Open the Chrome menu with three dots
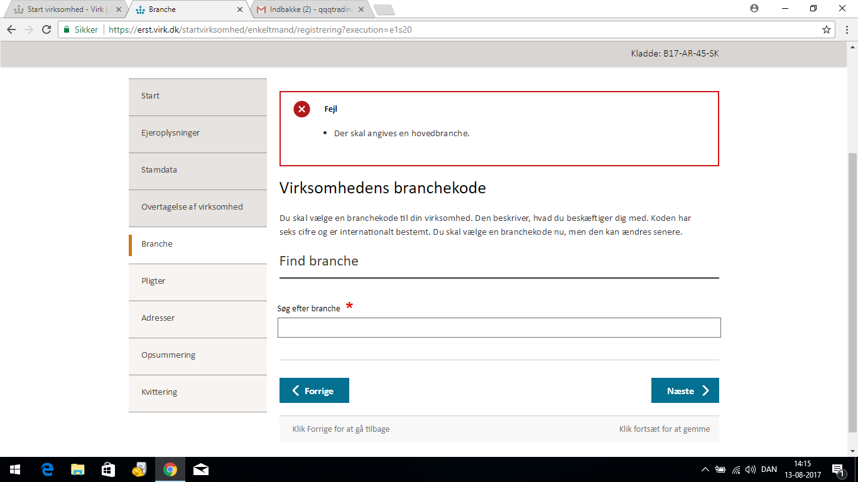 (845, 29)
